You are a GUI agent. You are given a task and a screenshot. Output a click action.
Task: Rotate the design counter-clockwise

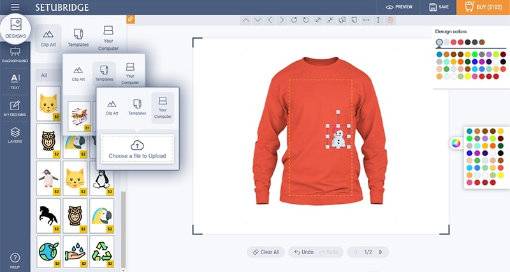[x=306, y=20]
